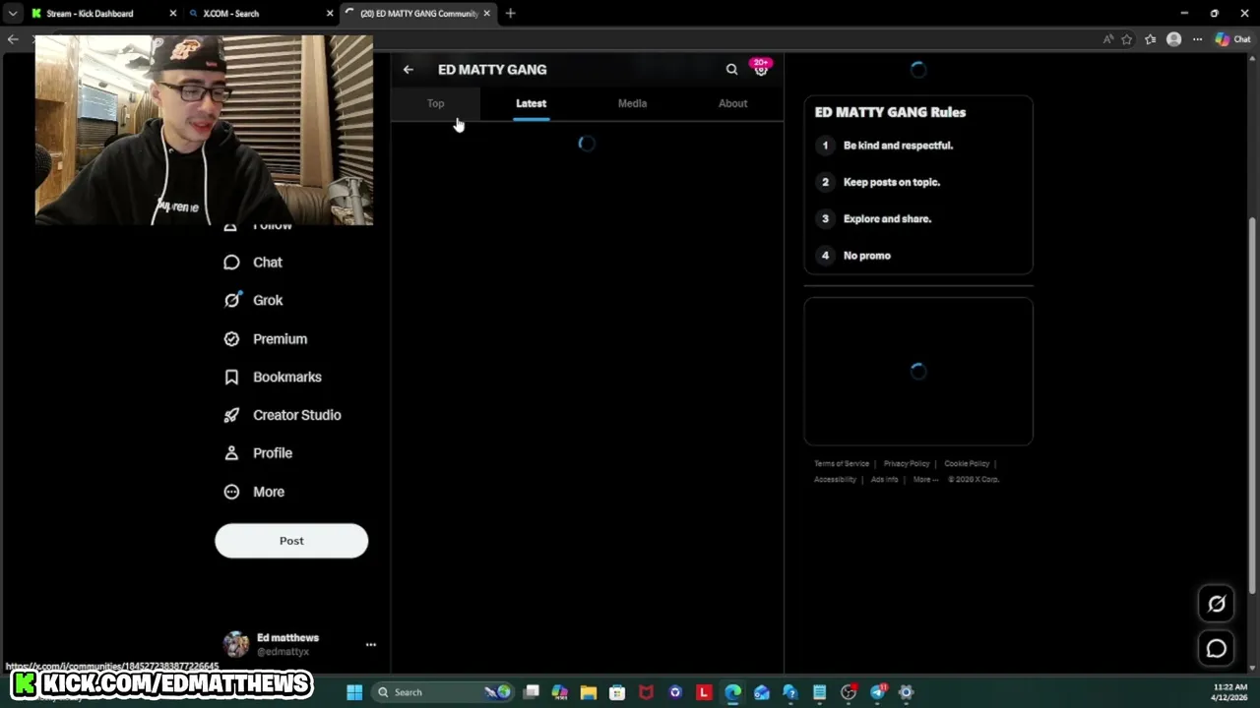Open the About tab

pyautogui.click(x=732, y=103)
